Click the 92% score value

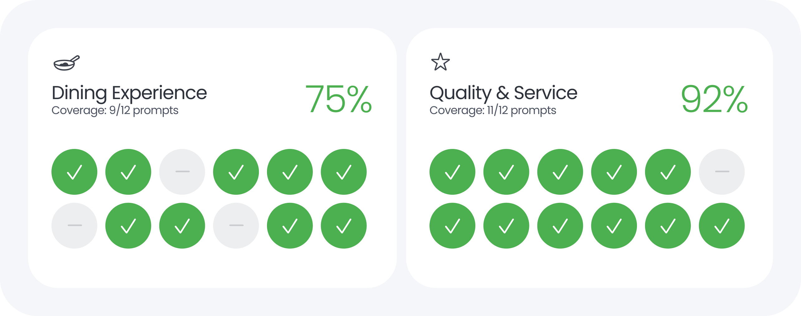pos(714,99)
